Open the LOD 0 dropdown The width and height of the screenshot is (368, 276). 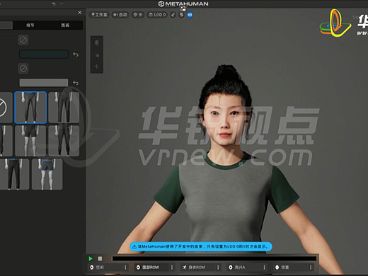[157, 15]
